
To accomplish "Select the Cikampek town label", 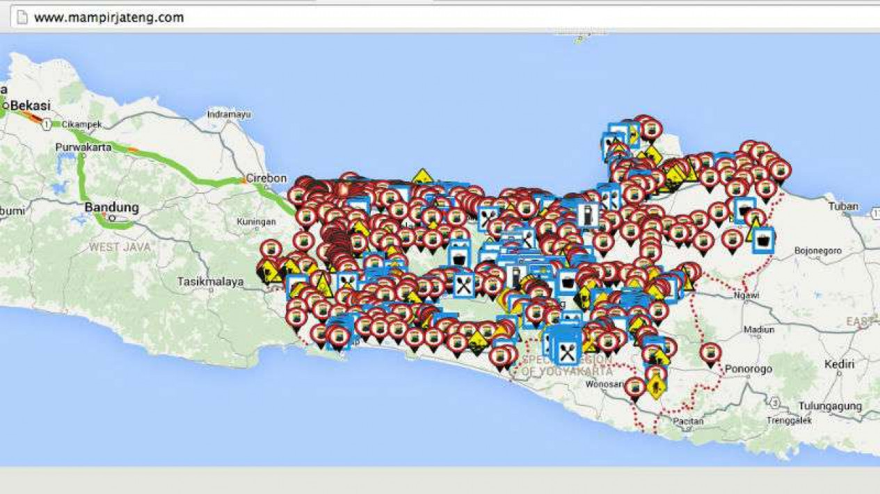I will [82, 124].
